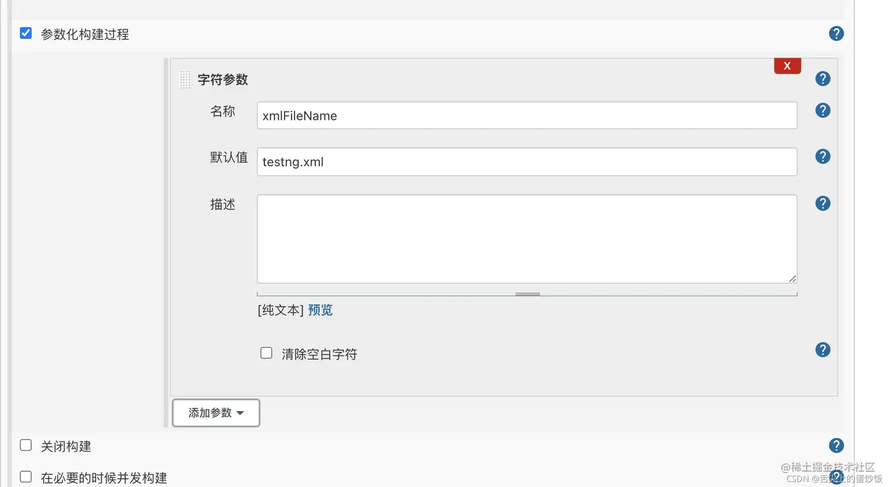Uncheck the 参数化构建过程 checkbox
The height and width of the screenshot is (487, 889).
tap(26, 33)
